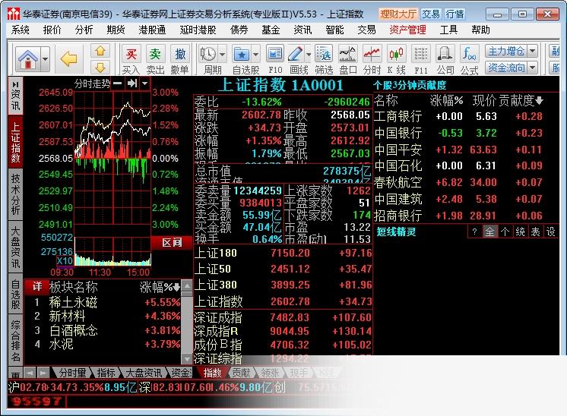Click the left arrow tab scroller at bottom
567x416 pixels.
(30, 372)
